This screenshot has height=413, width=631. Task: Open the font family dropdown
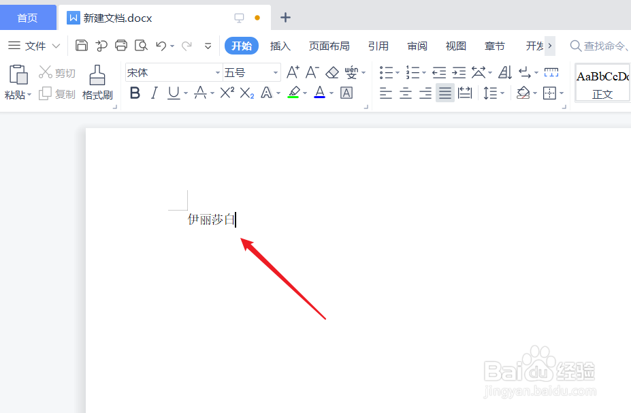coord(216,72)
